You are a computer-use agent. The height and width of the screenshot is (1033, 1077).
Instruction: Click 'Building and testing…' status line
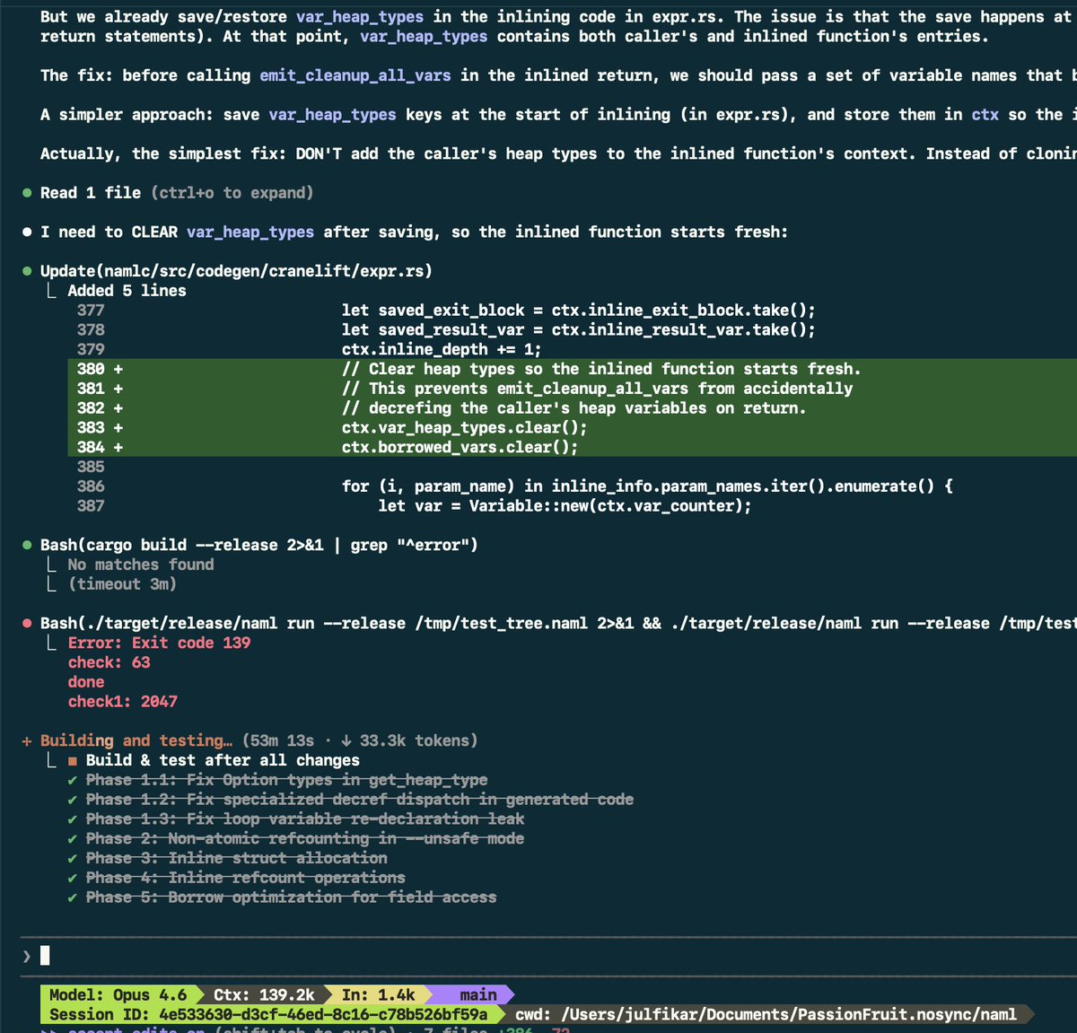136,740
